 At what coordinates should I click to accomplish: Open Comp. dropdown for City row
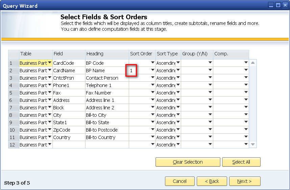pos(246,115)
